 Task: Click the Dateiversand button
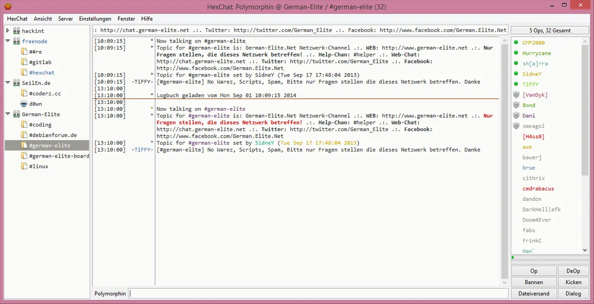[x=534, y=293]
